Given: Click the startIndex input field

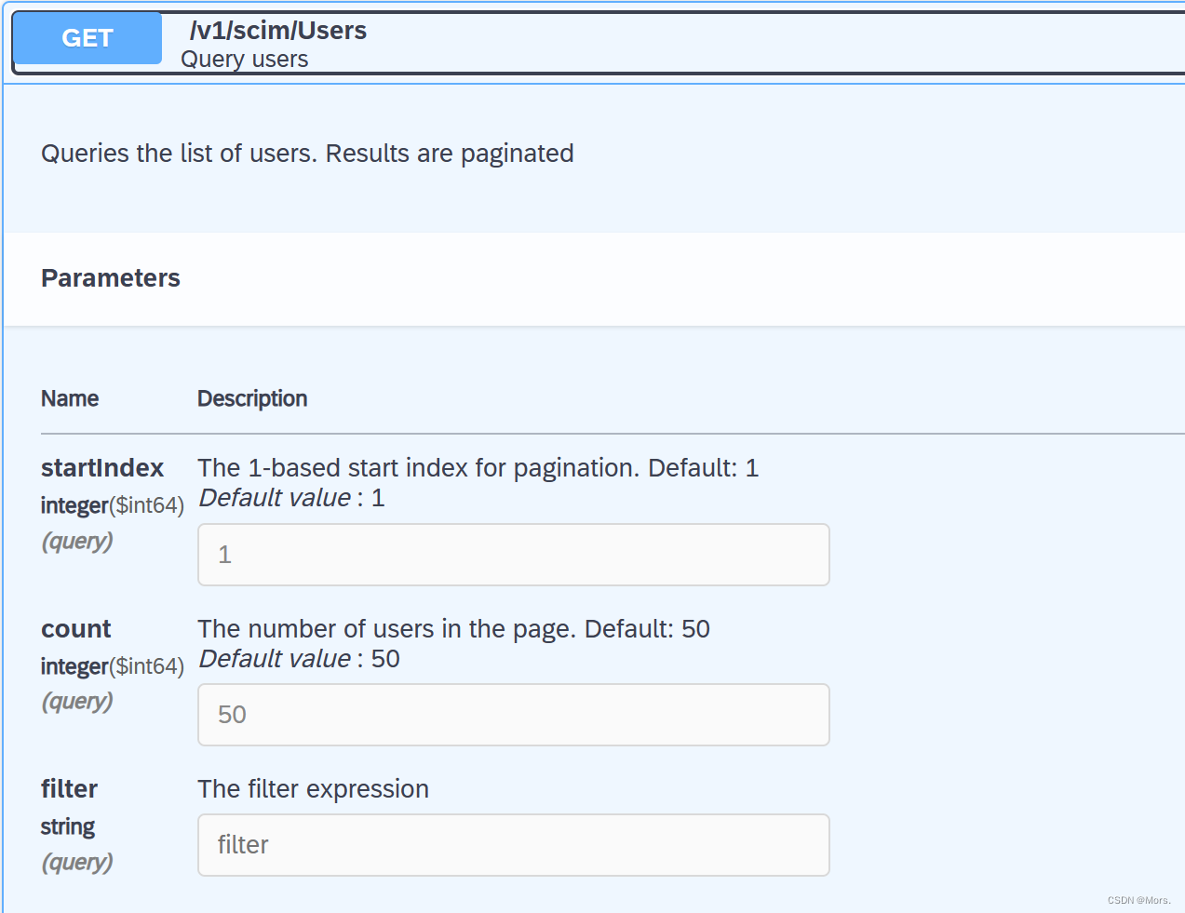Looking at the screenshot, I should coord(514,555).
